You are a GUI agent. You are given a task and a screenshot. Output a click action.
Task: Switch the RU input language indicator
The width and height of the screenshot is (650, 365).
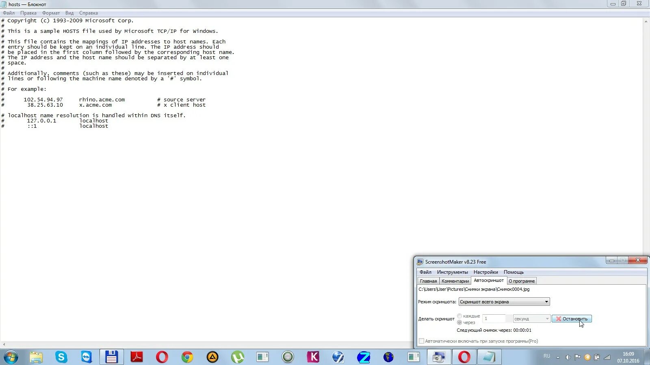pos(547,356)
